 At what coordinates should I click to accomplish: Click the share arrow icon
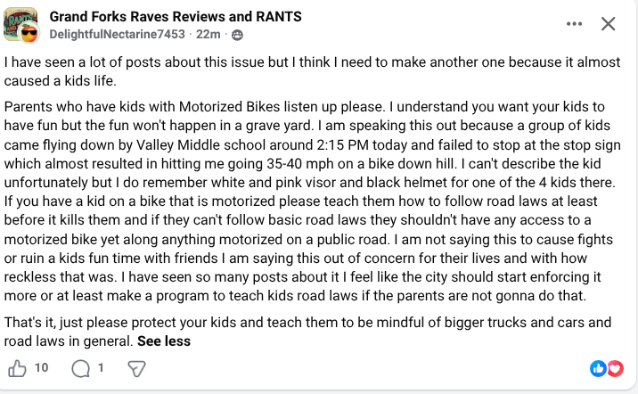[136, 369]
